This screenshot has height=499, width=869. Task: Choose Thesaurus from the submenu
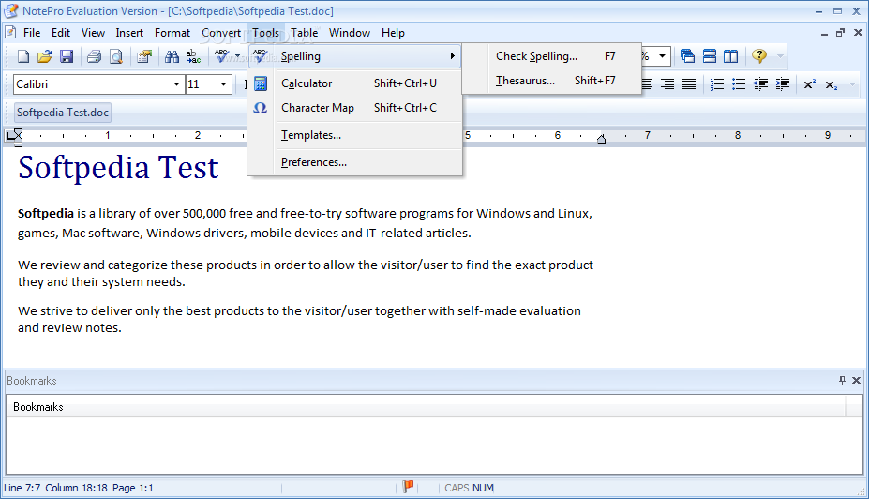(x=552, y=81)
